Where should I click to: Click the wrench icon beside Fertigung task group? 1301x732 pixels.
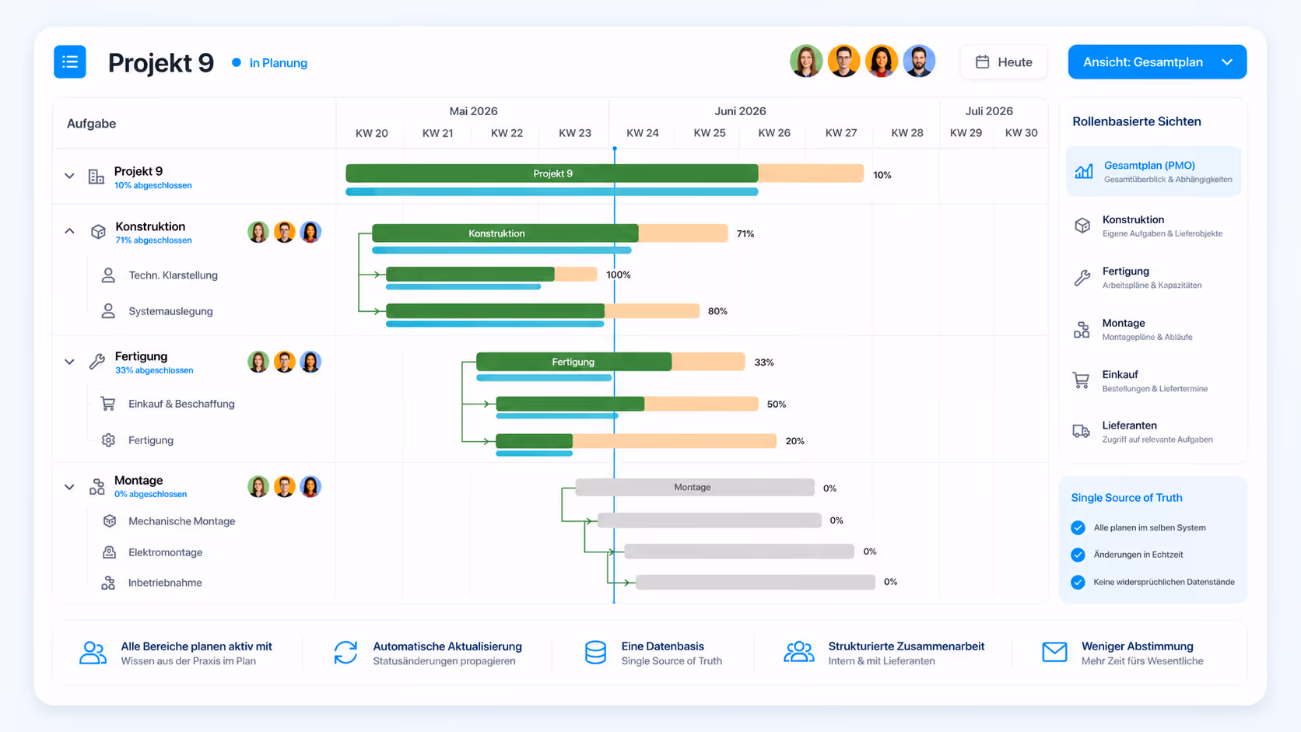[97, 362]
